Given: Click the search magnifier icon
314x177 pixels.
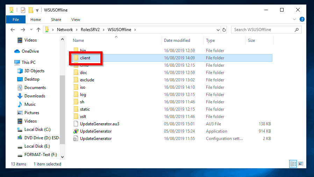Looking at the screenshot, I should coord(297,30).
